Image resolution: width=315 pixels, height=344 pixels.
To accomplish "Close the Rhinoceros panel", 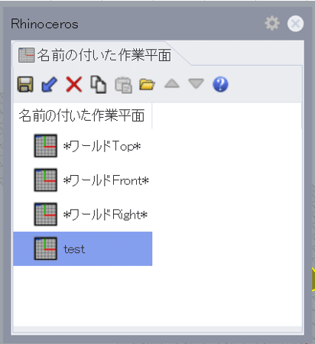I will pyautogui.click(x=295, y=24).
